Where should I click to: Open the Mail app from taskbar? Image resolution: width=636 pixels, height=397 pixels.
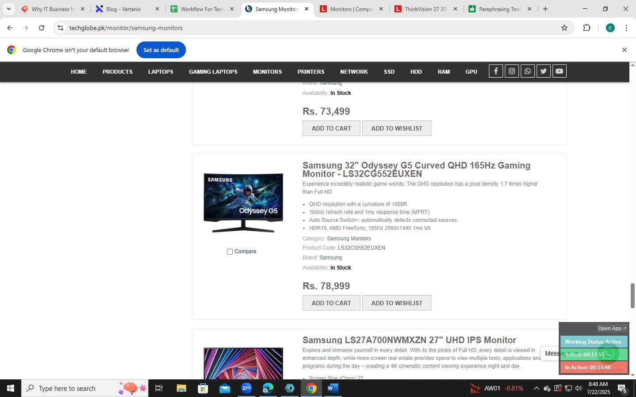coord(224,388)
